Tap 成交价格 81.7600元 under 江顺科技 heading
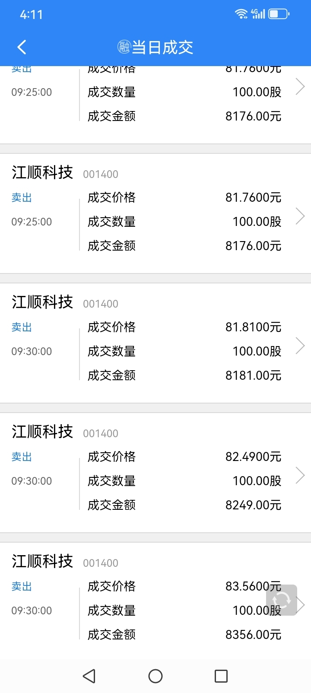 [x=184, y=197]
